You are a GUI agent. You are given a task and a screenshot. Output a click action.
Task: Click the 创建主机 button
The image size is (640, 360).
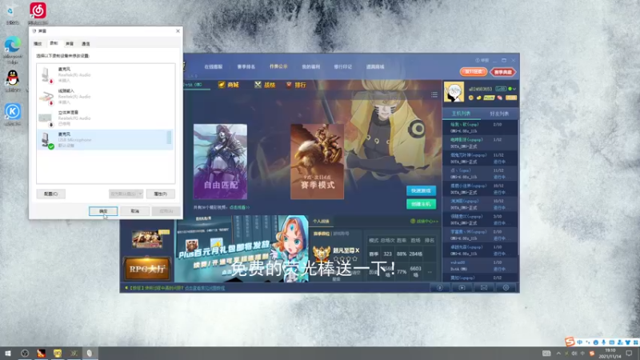click(x=422, y=204)
